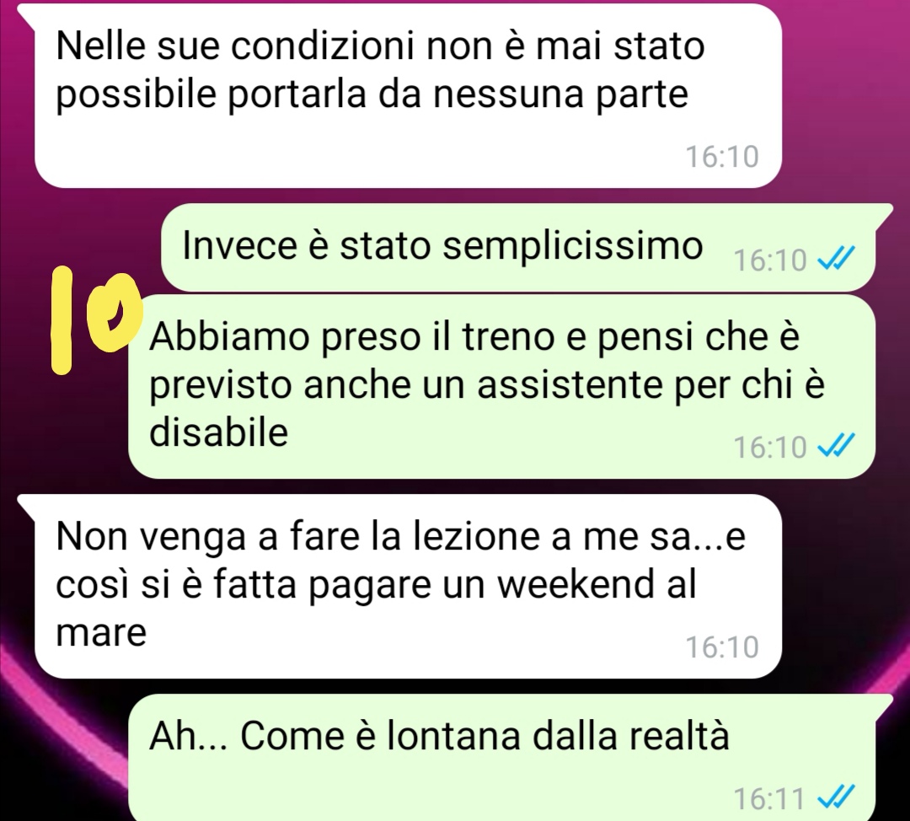Tap the message about 'un assistente per chi è disabile'
Viewport: 910px width, 821px height.
[x=501, y=386]
